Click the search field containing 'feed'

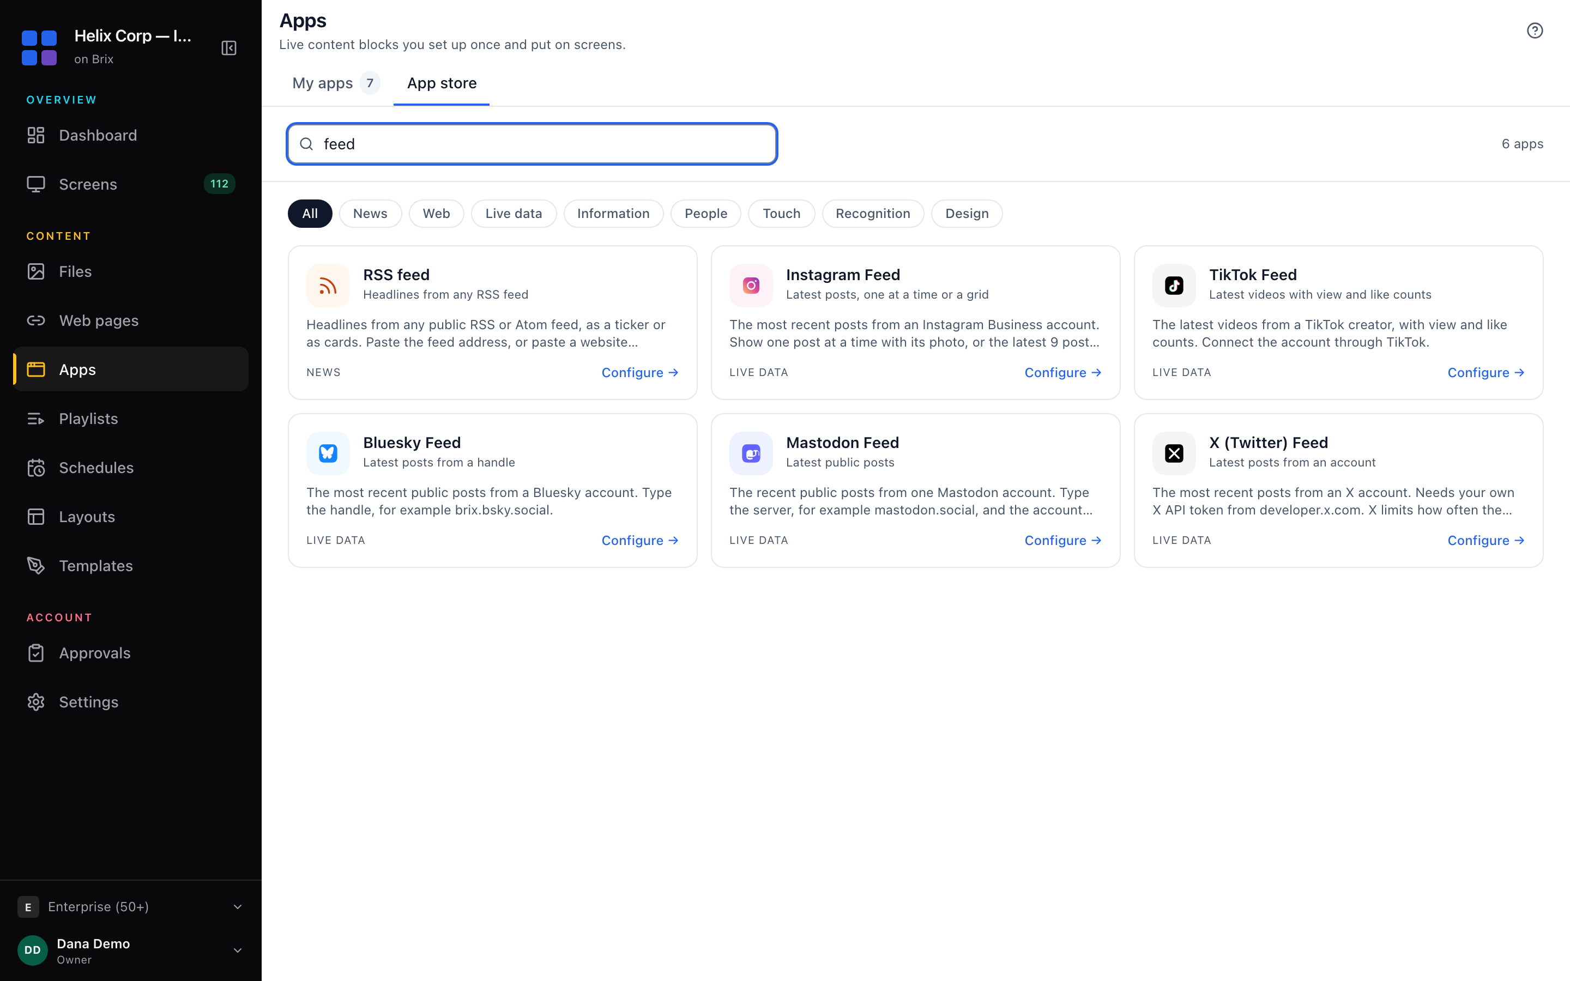pos(532,144)
